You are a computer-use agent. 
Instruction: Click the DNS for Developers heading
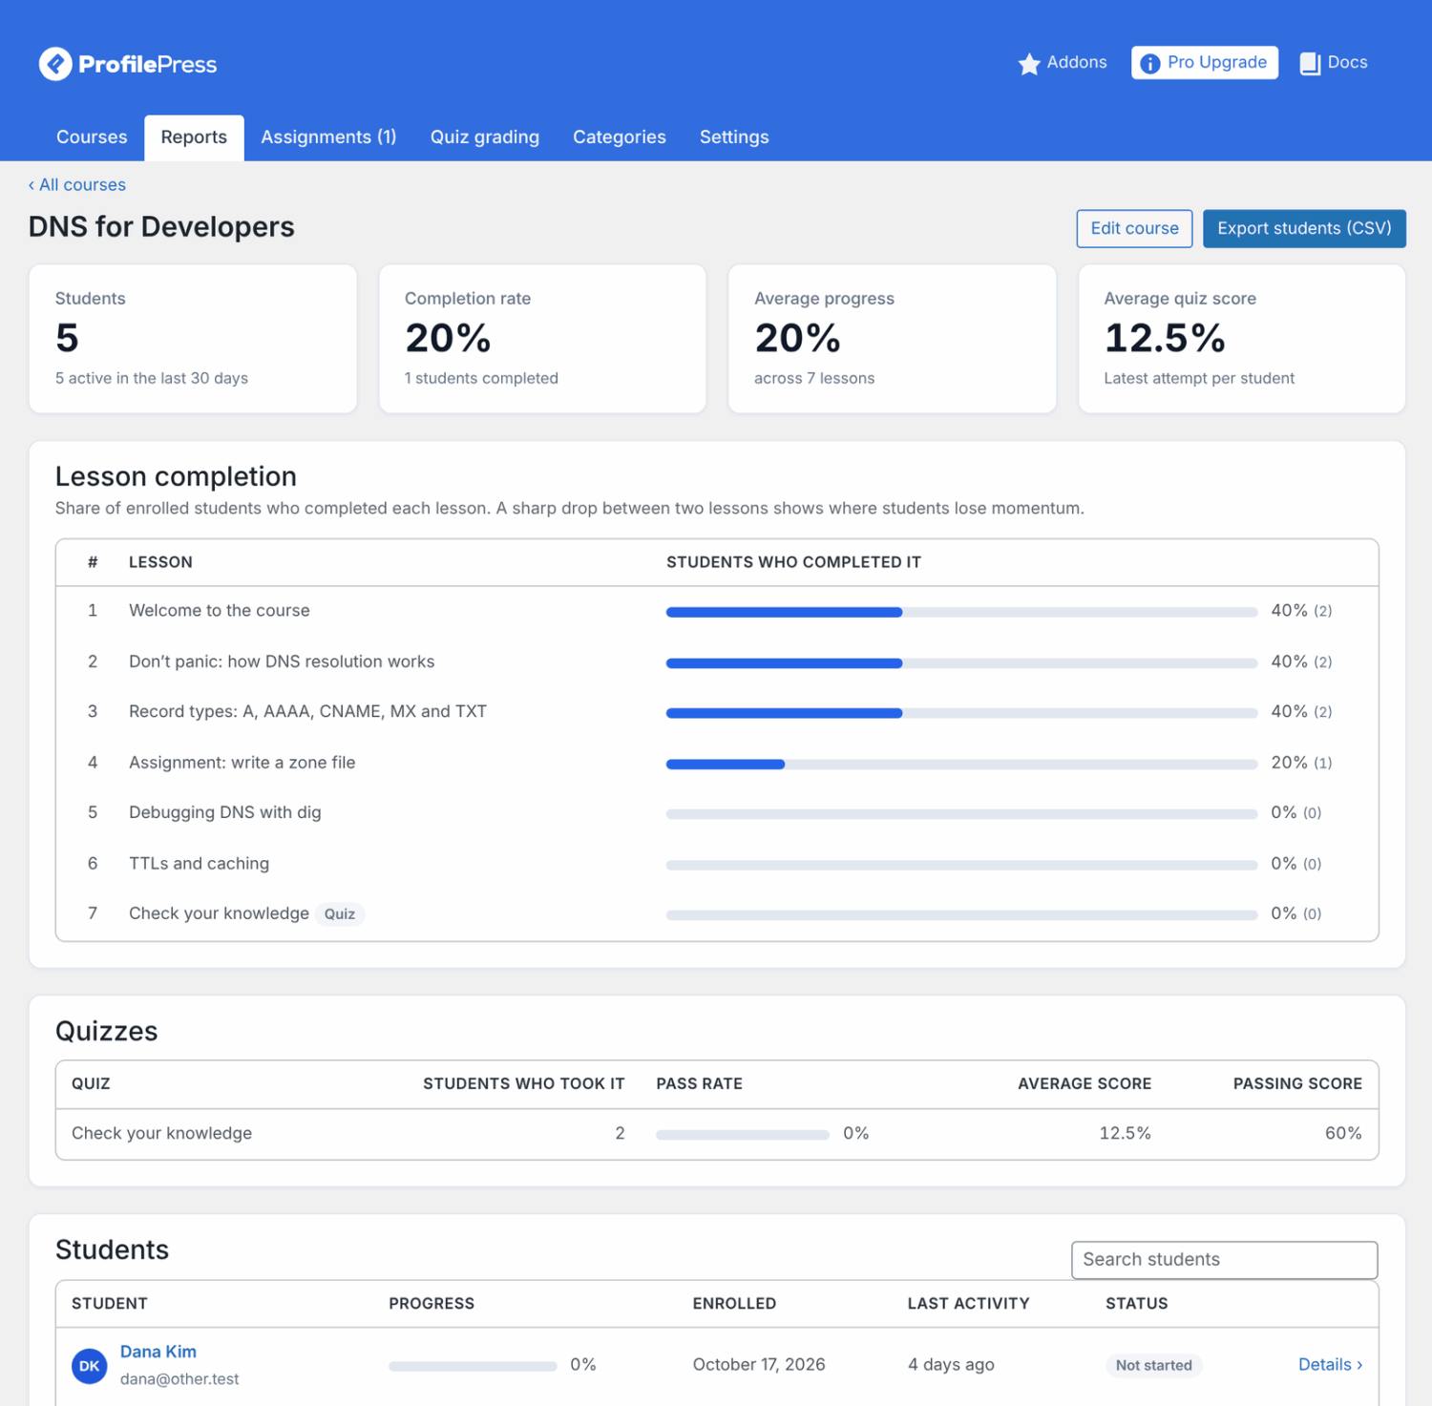161,227
